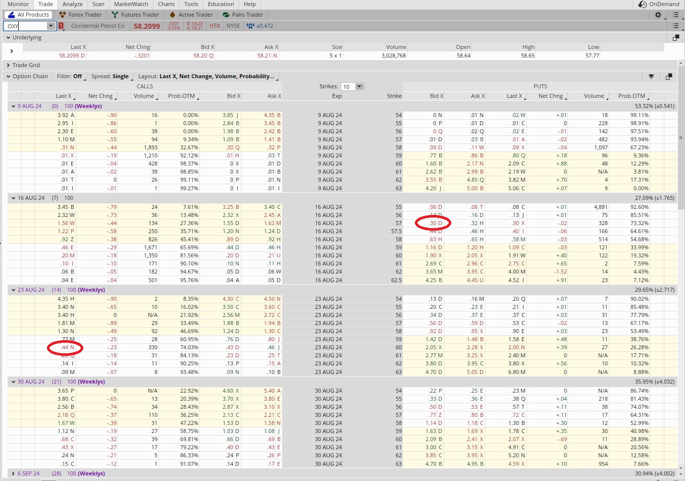Collapse the 16 AUG 24 expiration group
The height and width of the screenshot is (481, 685).
(13, 198)
